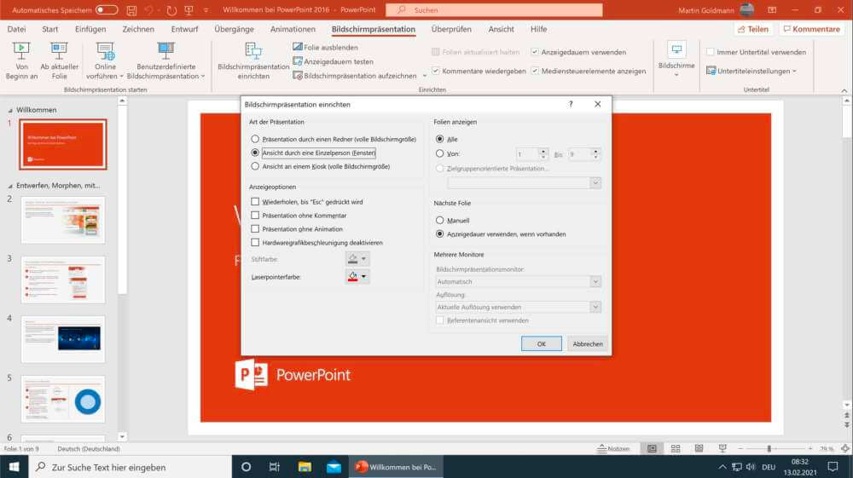Open Ribbon display options icon
Viewport: 853px width, 478px height.
coord(772,9)
